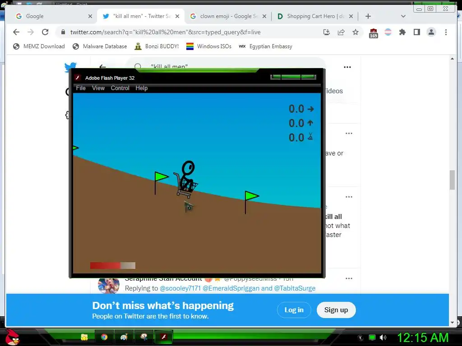
Task: Click the page vertical scrollbar thumb
Action: 452,180
